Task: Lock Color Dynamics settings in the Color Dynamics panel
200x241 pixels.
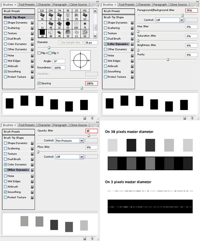Action: [132, 44]
